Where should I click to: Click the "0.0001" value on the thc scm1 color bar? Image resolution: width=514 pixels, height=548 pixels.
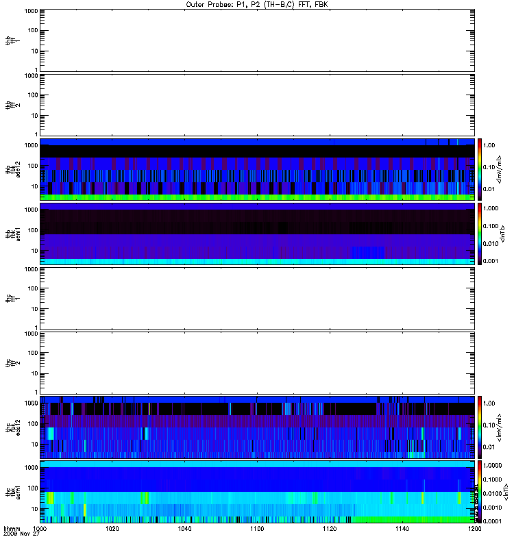(x=492, y=521)
